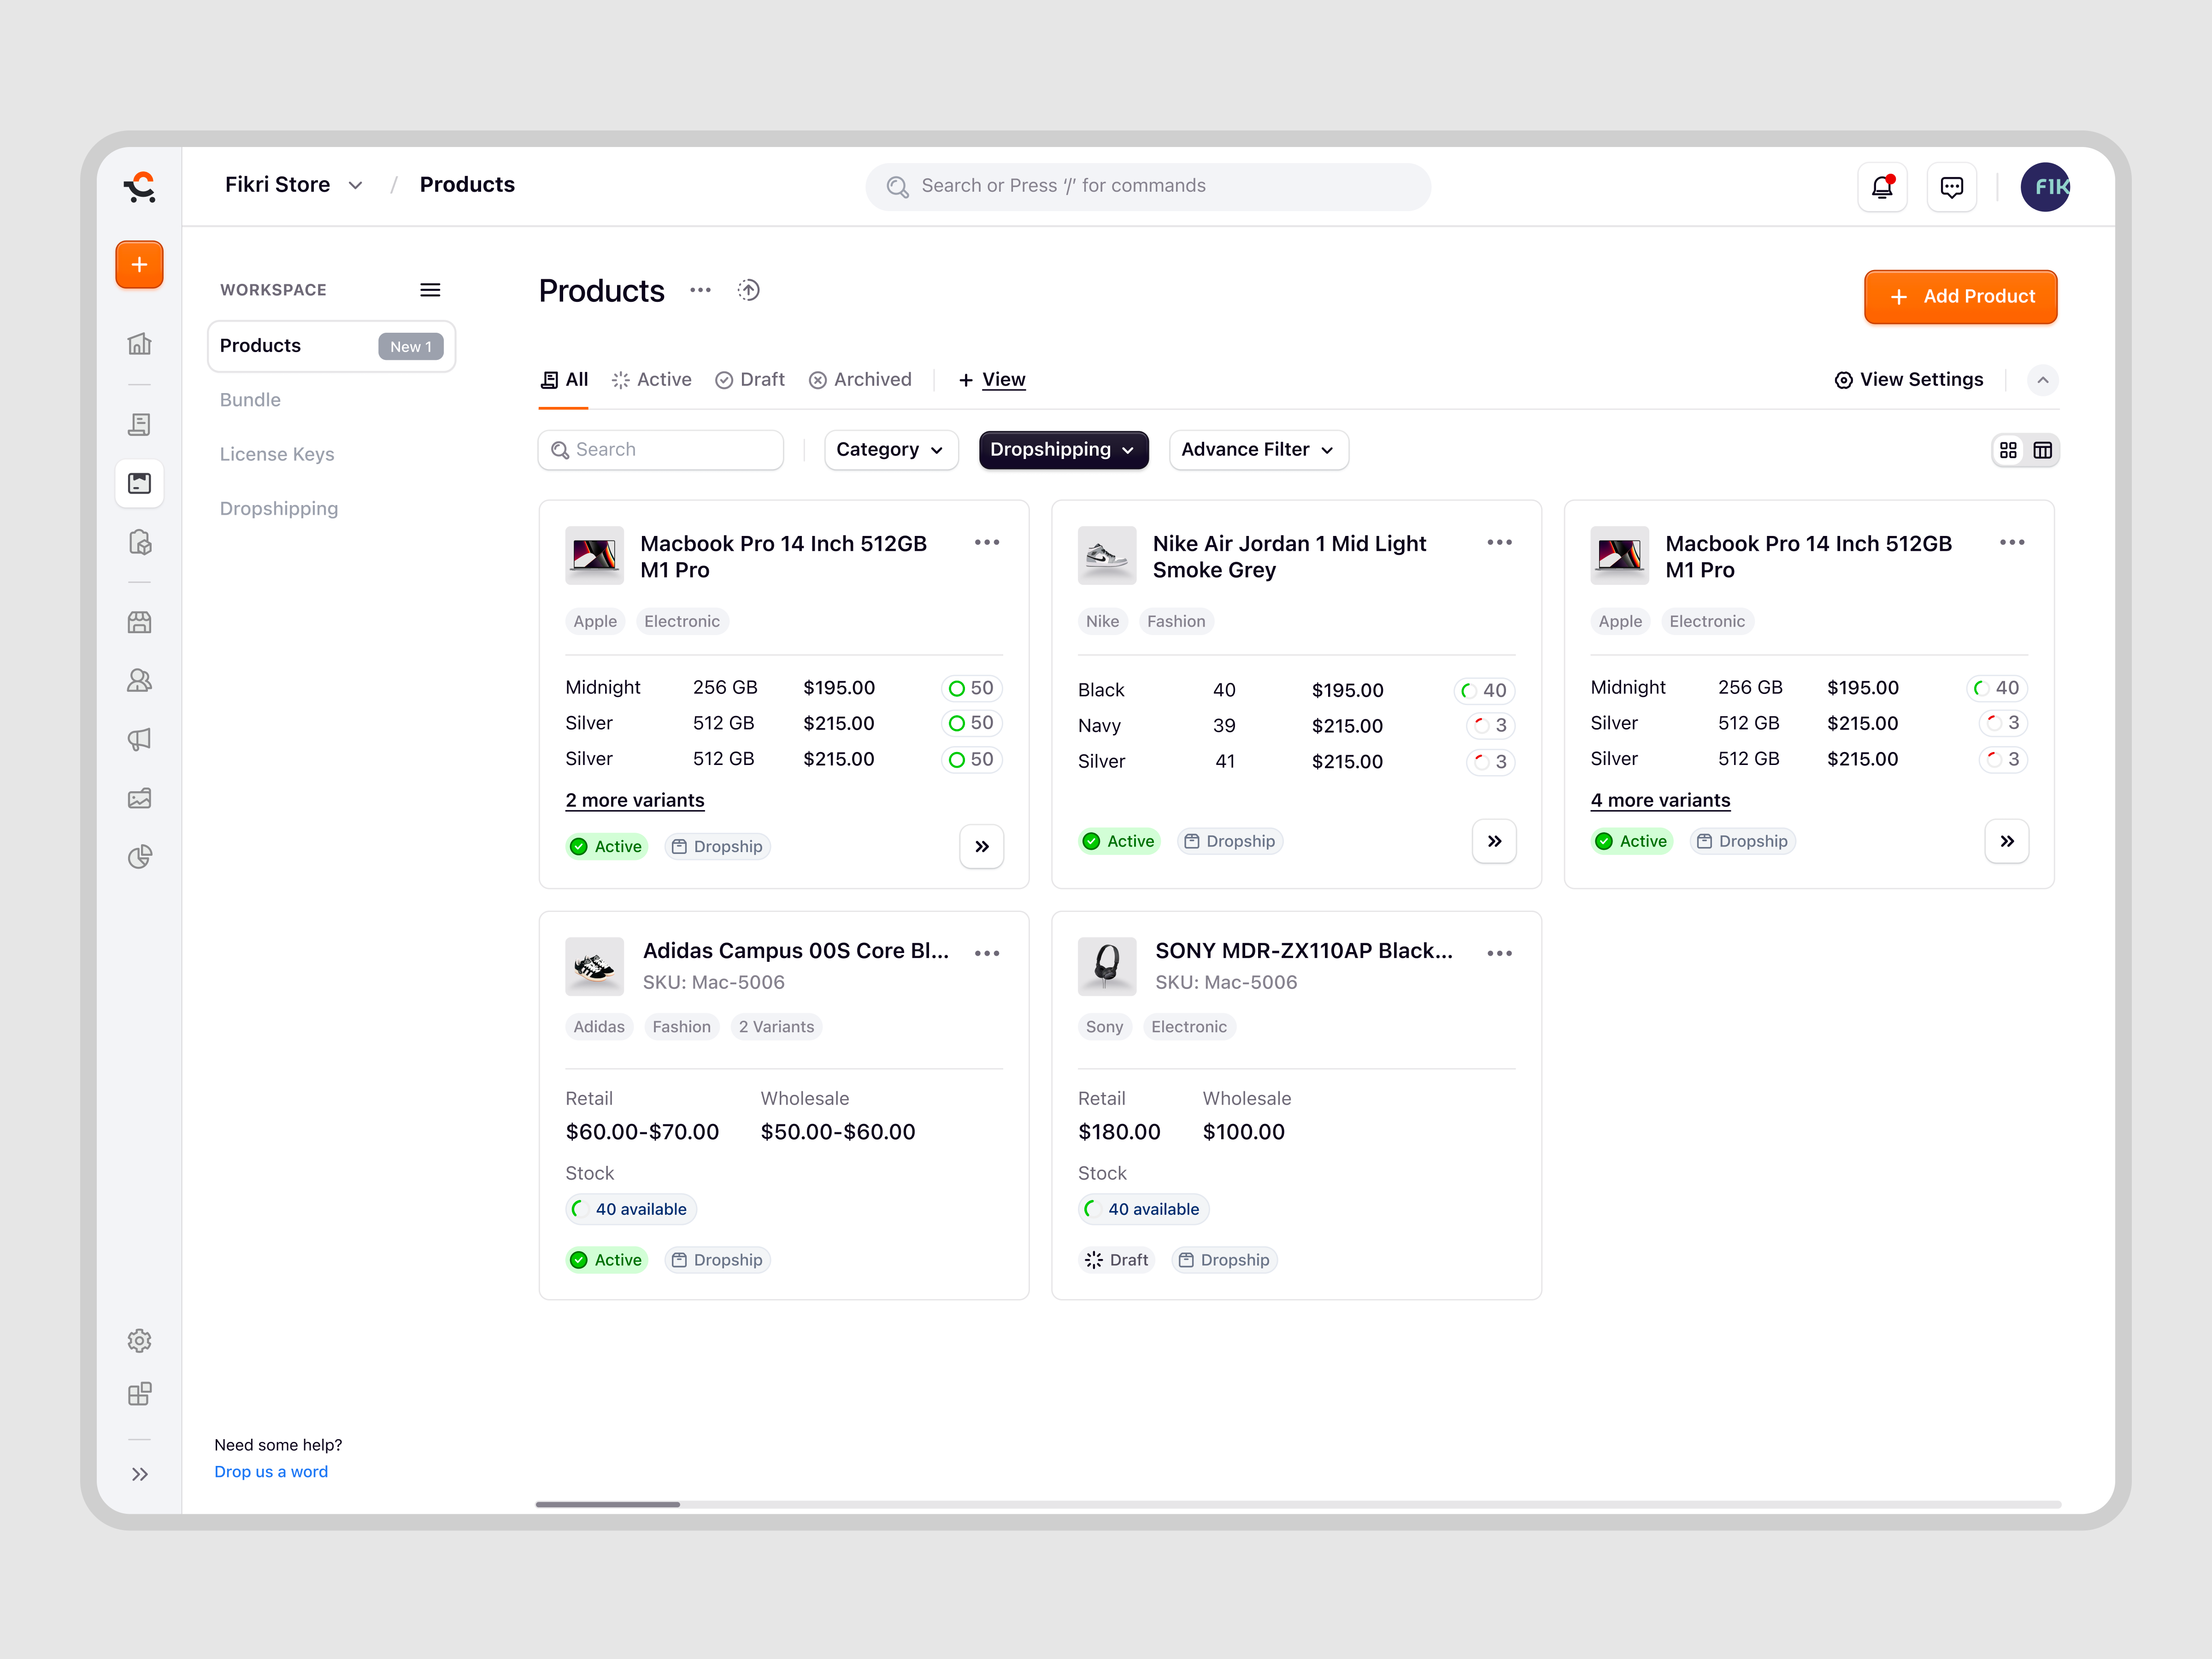Click the Add Product button
This screenshot has height=1659, width=2212.
[x=1960, y=297]
